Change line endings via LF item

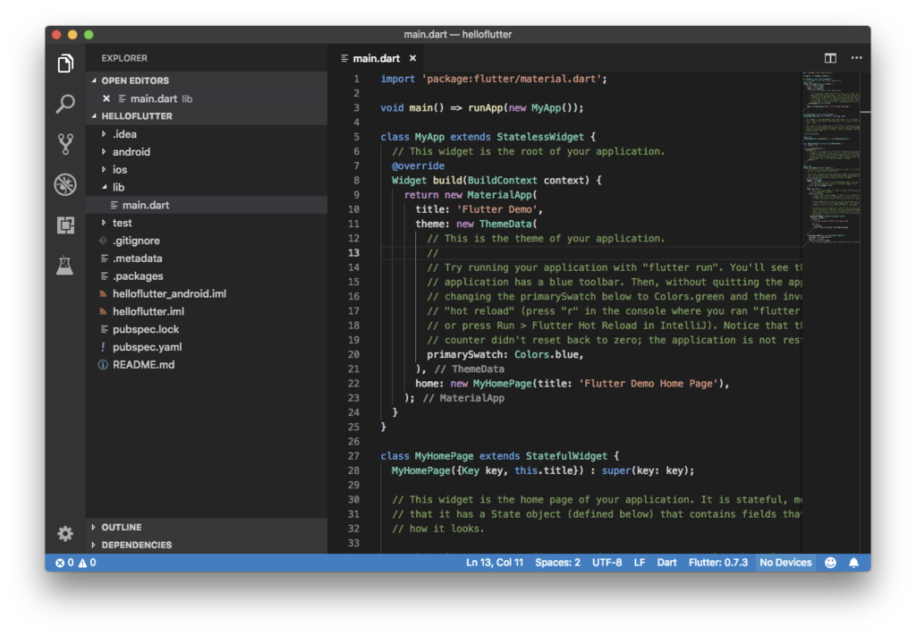640,563
